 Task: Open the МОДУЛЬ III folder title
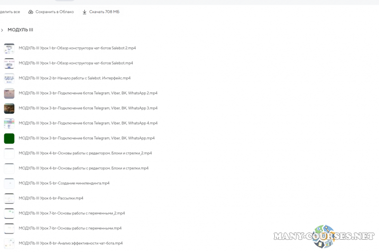tap(20, 30)
